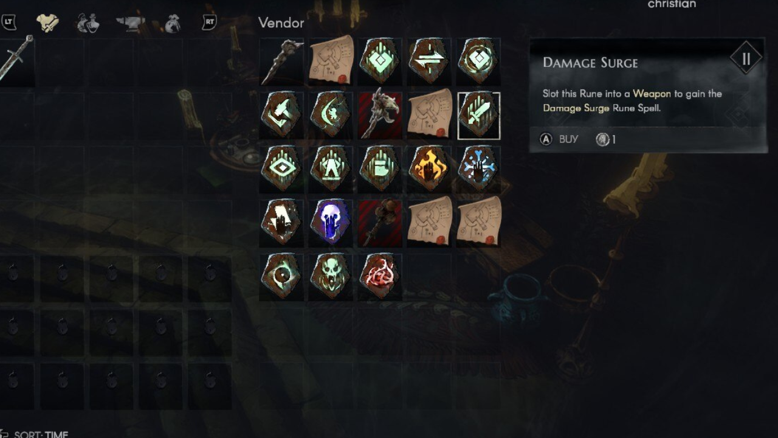
Task: Switch to the pouch bag tab
Action: 173,23
